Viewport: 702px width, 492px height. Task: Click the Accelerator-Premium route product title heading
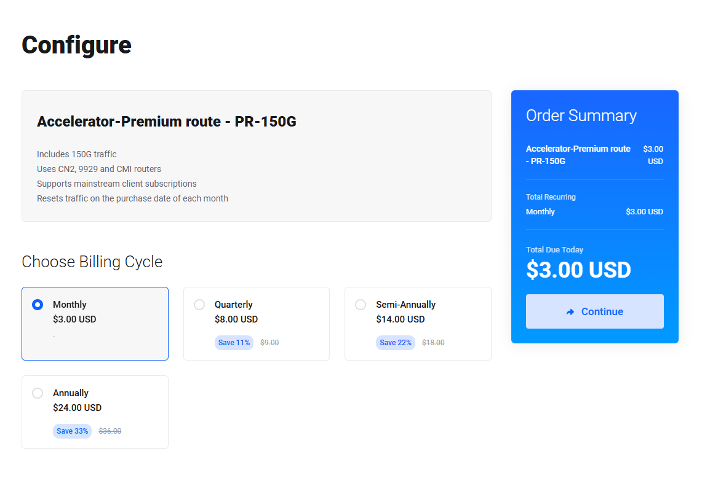click(167, 122)
